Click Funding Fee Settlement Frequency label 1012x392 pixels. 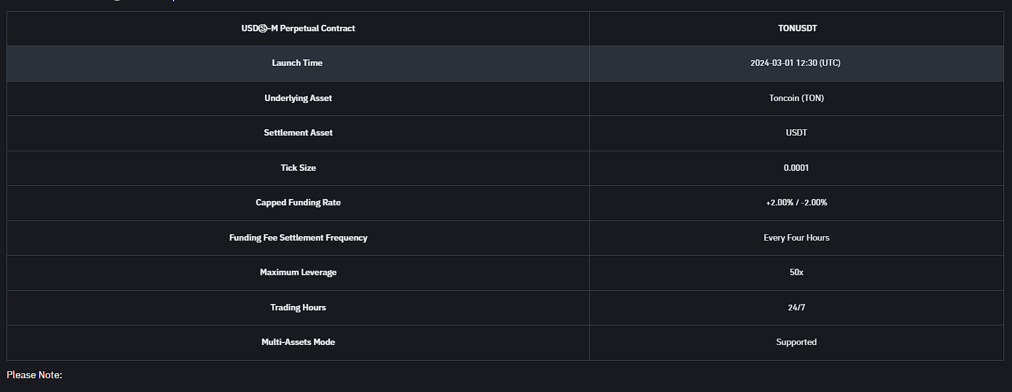point(298,238)
